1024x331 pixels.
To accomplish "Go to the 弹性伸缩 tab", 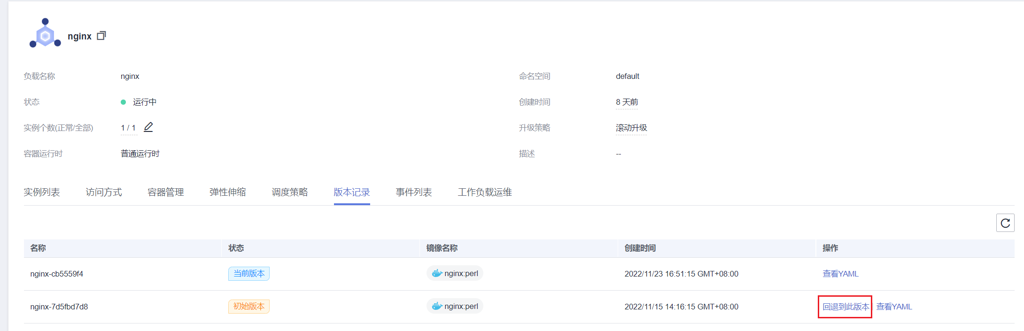I will [x=228, y=192].
